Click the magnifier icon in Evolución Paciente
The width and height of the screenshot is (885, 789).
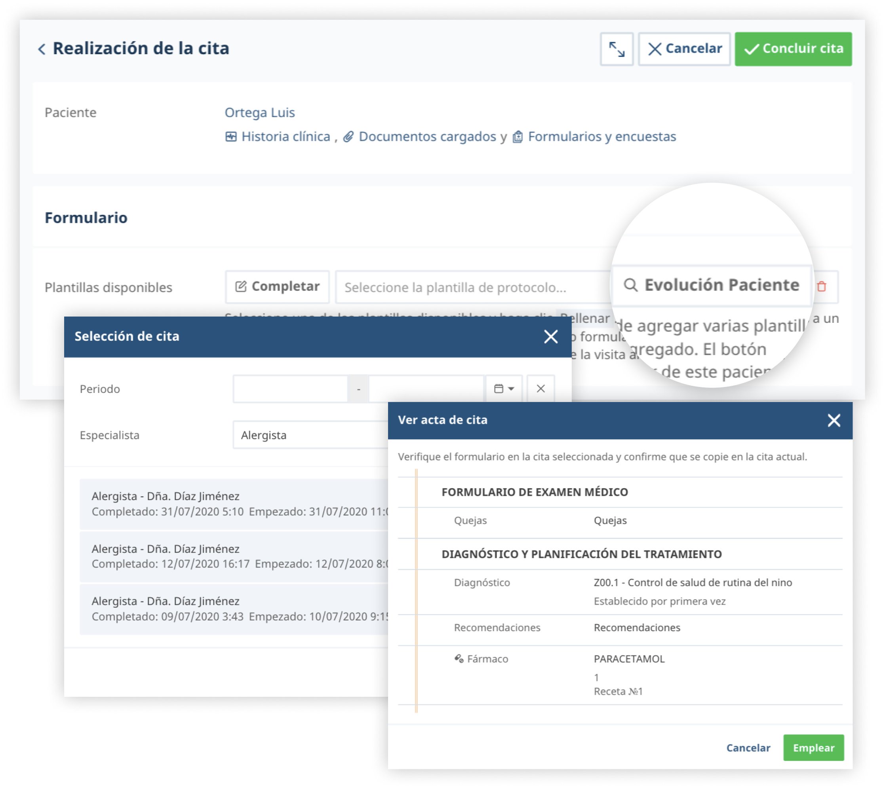point(630,285)
